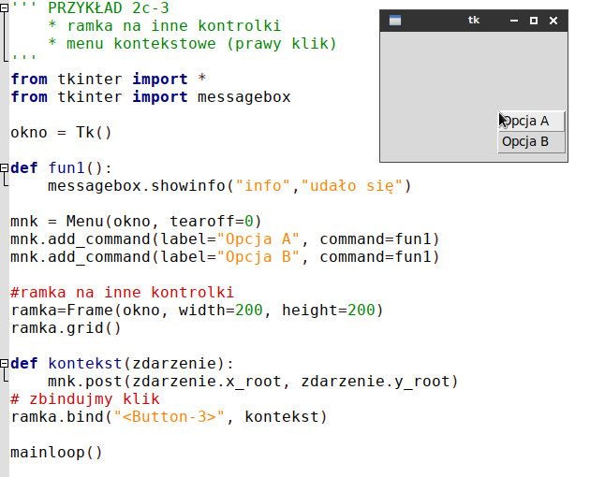This screenshot has height=477, width=590.
Task: Collapse the kontekst function fold marker
Action: tap(4, 363)
